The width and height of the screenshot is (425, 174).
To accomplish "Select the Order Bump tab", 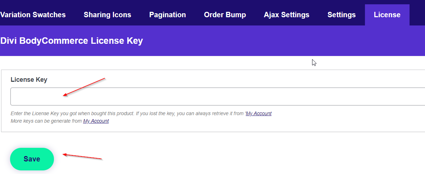I will (x=225, y=15).
